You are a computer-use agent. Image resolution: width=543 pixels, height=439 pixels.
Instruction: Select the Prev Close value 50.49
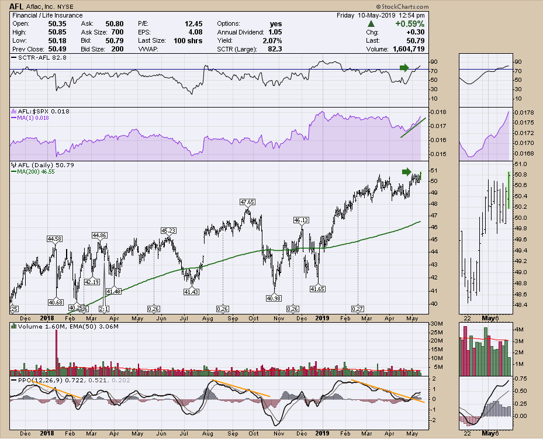point(57,49)
